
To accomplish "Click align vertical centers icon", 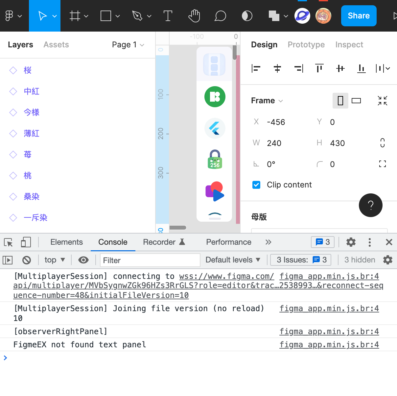I will [x=340, y=68].
